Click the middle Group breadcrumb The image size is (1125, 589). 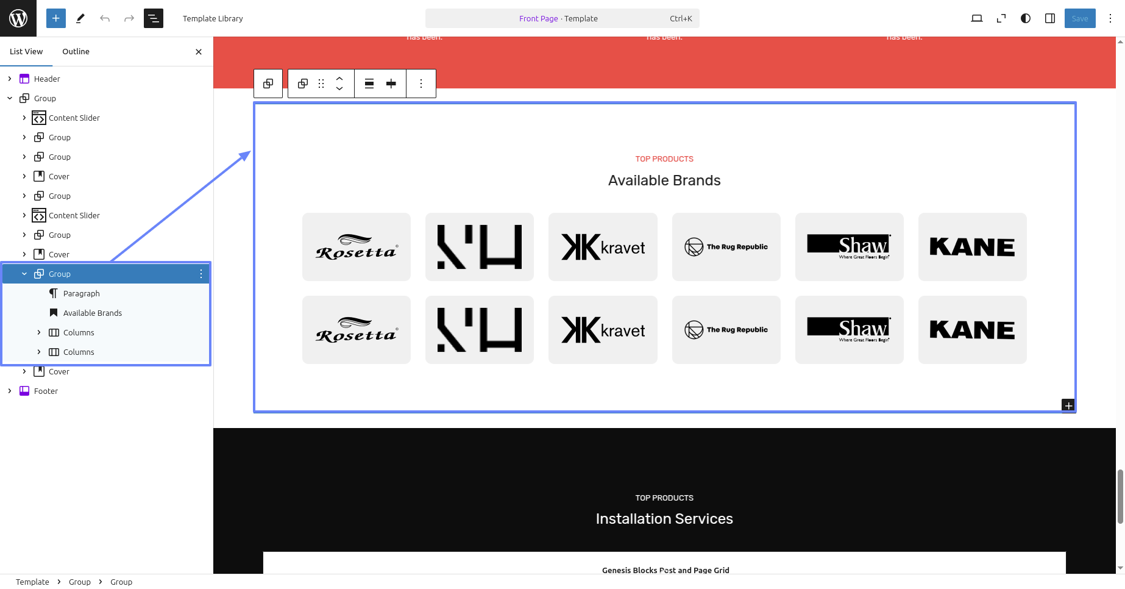point(80,582)
